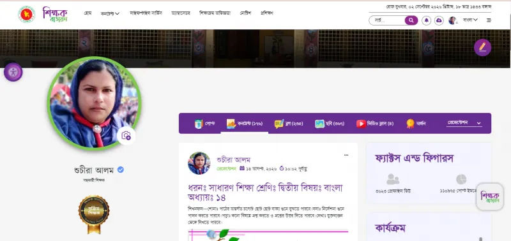Click the purple search magnifier button
Image resolution: width=511 pixels, height=241 pixels.
(411, 20)
